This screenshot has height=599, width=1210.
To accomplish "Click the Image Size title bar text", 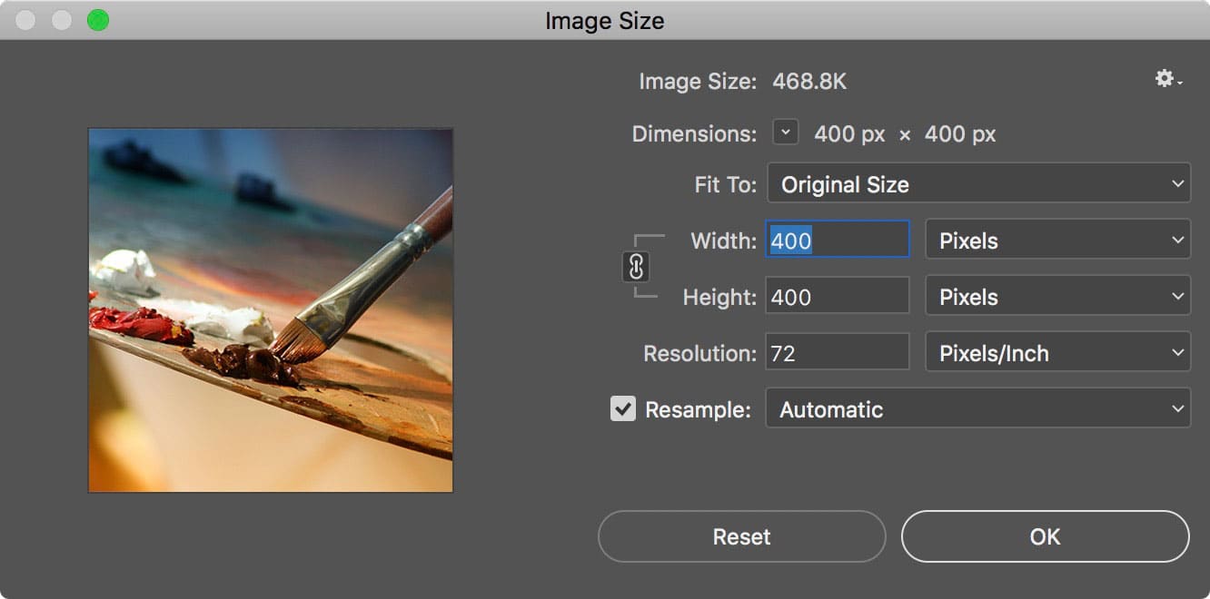I will pos(604,20).
